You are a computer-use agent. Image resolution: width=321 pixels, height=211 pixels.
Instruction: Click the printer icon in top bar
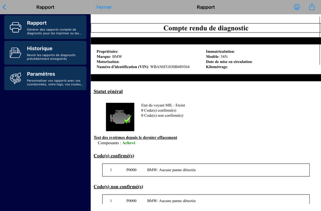(x=297, y=7)
